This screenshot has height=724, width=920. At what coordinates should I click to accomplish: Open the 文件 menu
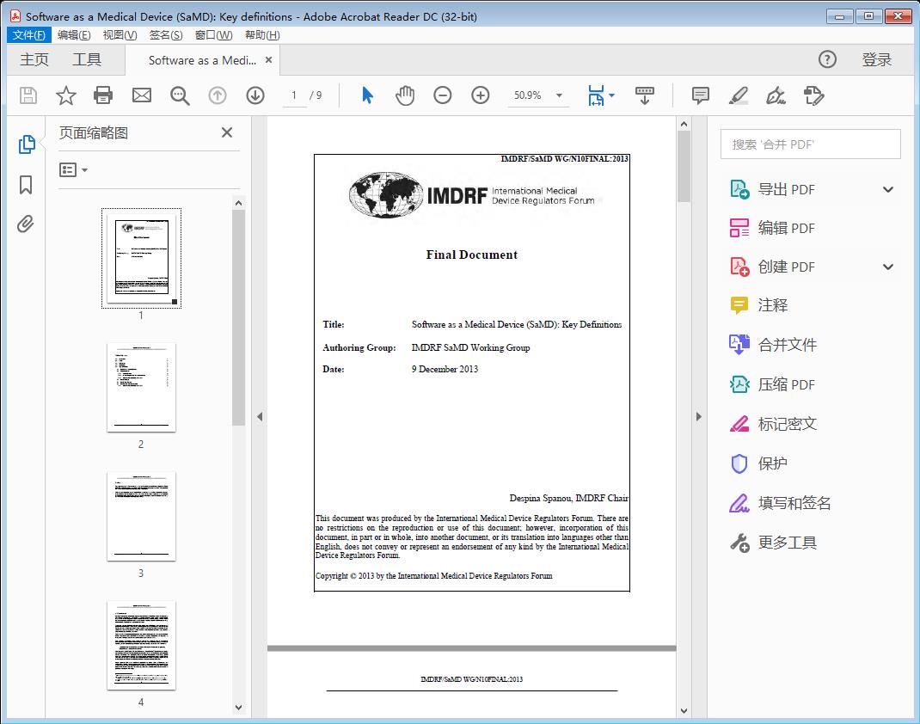[28, 34]
